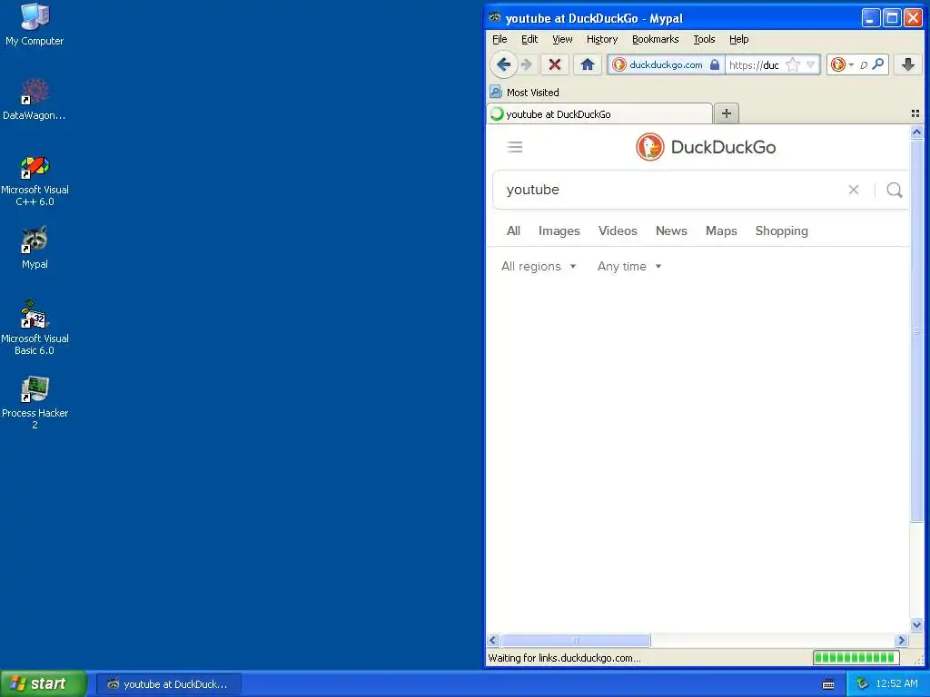Open My Computer desktop icon
Viewport: 930px width, 697px height.
point(35,25)
